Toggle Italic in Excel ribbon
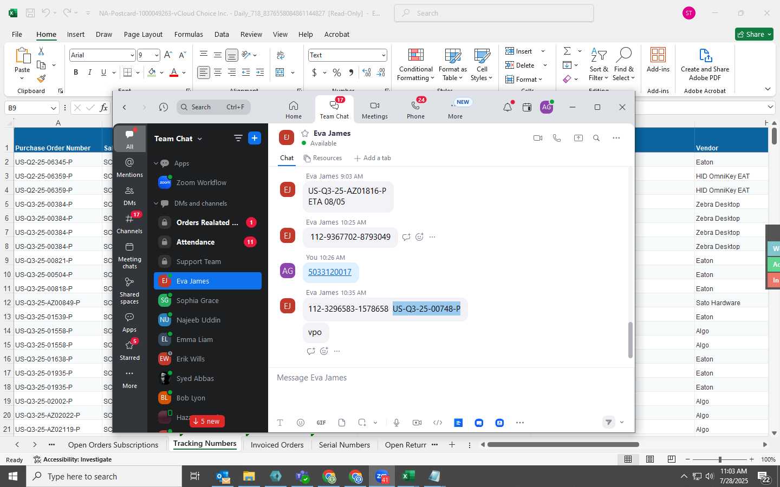 point(89,72)
